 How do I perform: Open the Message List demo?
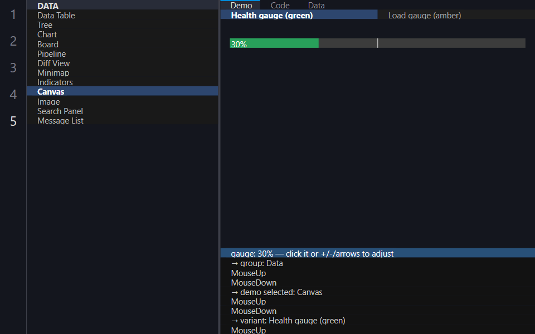[x=122, y=120]
